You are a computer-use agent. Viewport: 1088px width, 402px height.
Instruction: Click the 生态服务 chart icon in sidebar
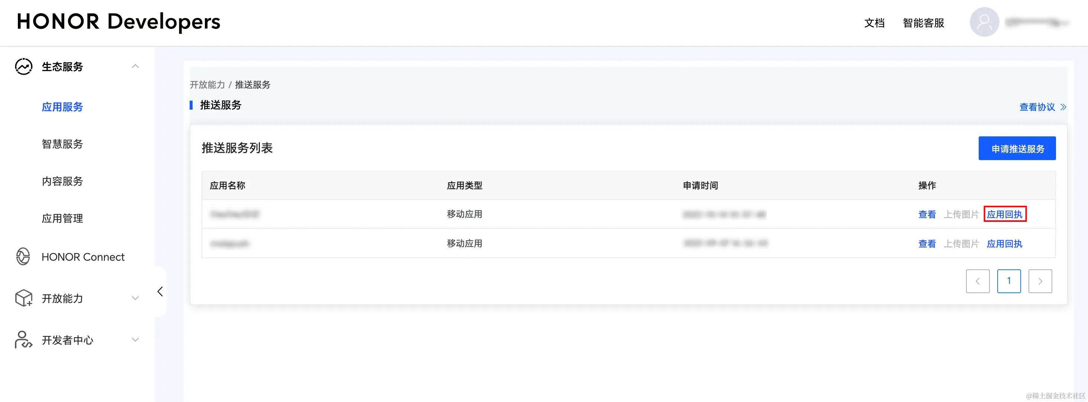point(24,66)
